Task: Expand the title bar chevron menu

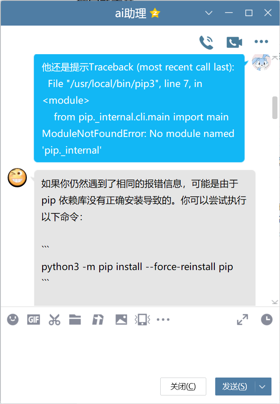Action: tap(209, 13)
